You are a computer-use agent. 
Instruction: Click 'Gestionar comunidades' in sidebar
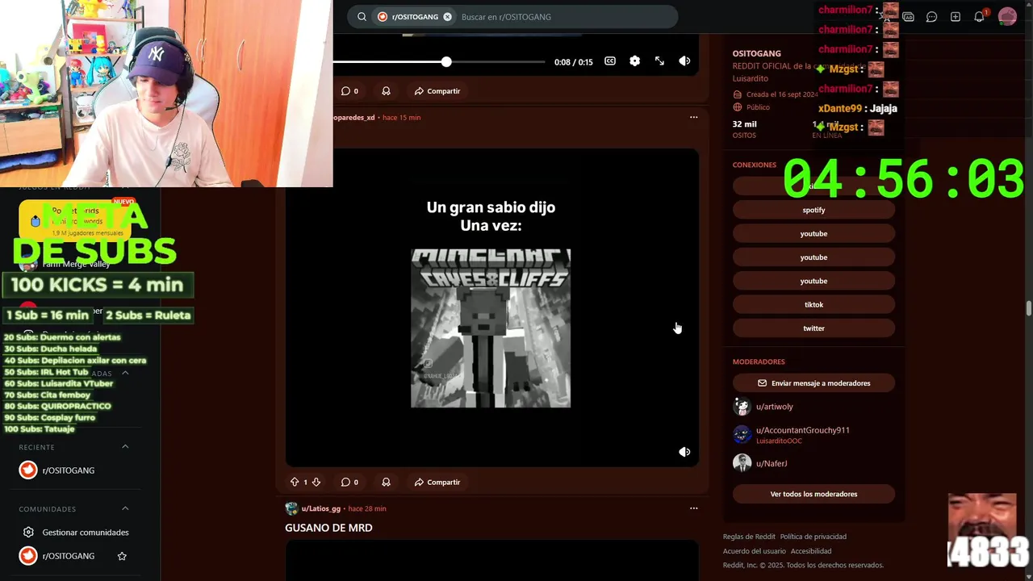click(x=85, y=533)
